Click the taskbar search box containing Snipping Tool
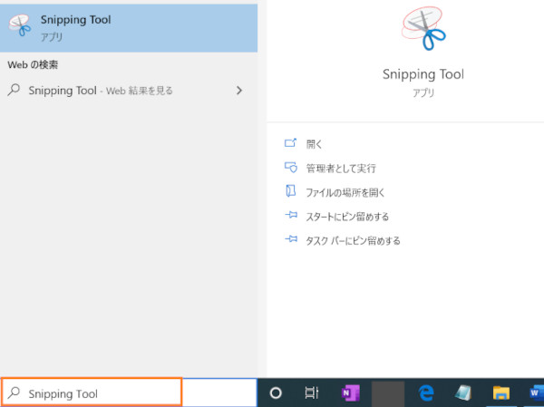Viewport: 544px width, 407px height. click(x=129, y=392)
